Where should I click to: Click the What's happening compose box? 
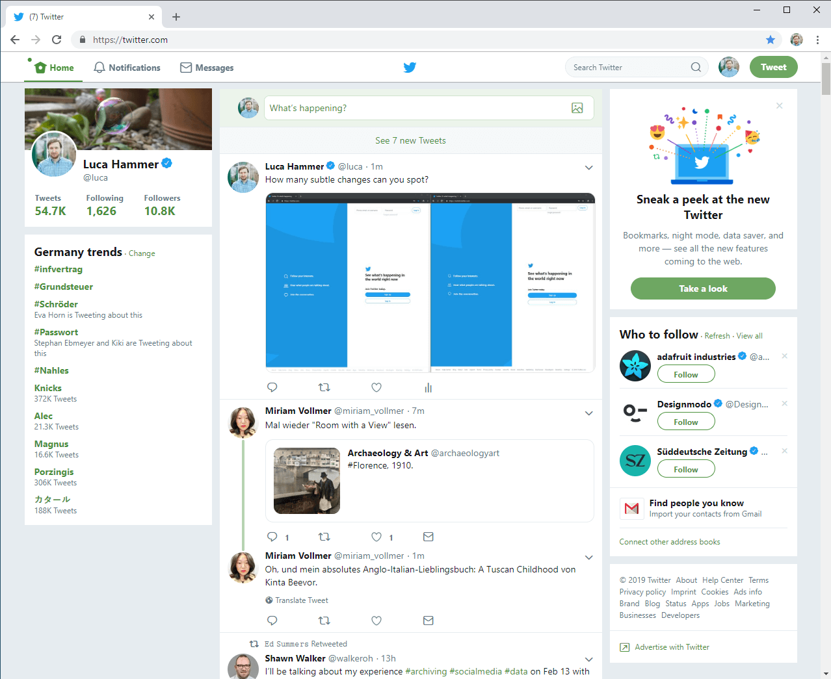pos(429,108)
